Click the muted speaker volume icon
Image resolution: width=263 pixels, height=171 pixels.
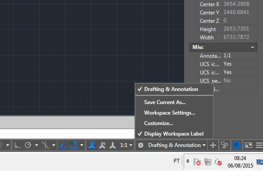tap(218, 162)
